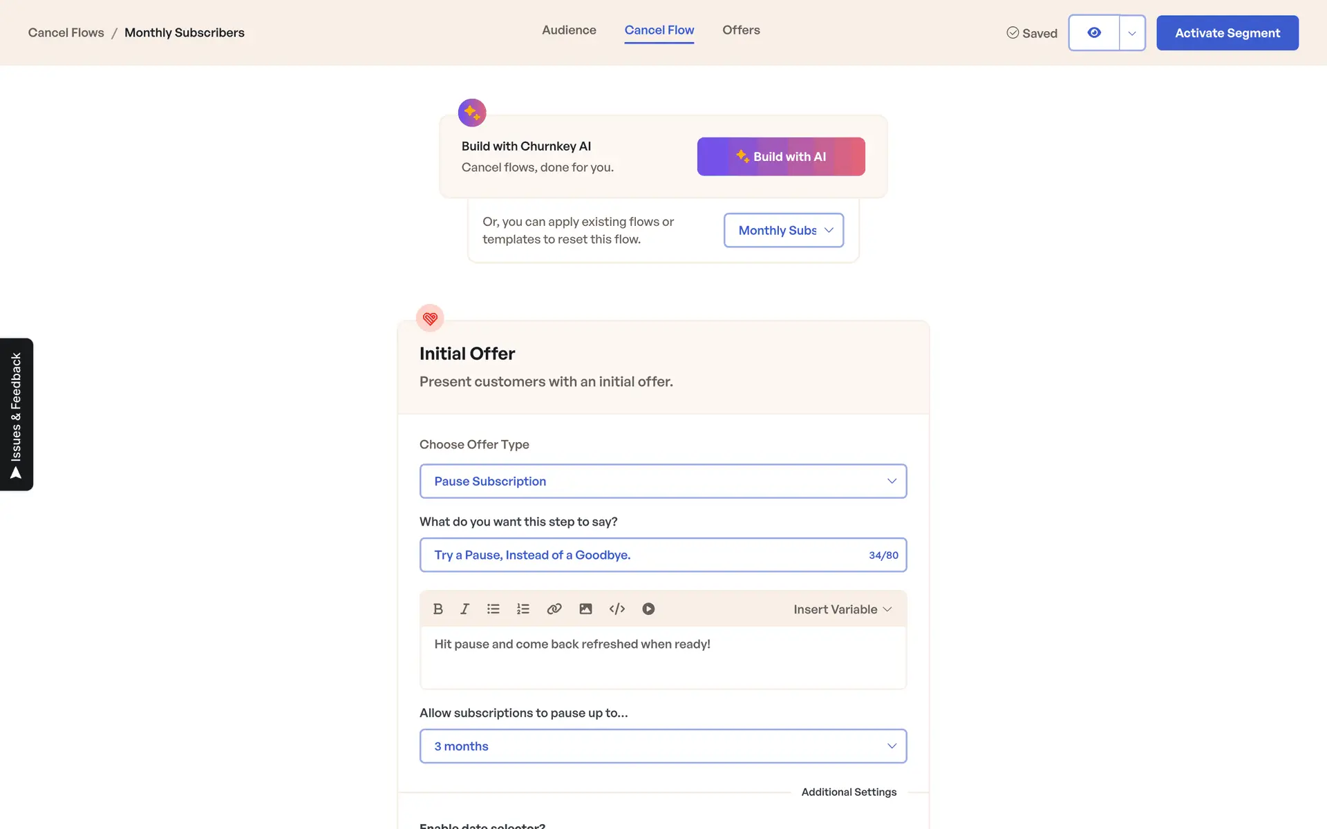Embed a video with the play icon
The width and height of the screenshot is (1327, 829).
pyautogui.click(x=648, y=609)
